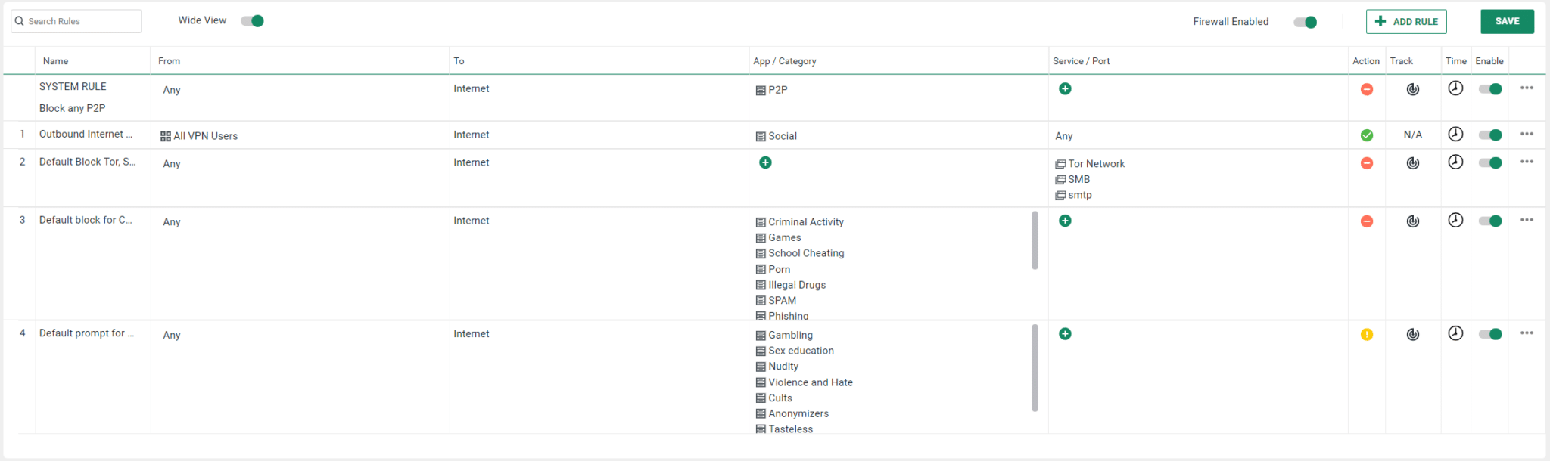1550x461 pixels.
Task: Click the green allow action icon on rule 1
Action: 1366,135
